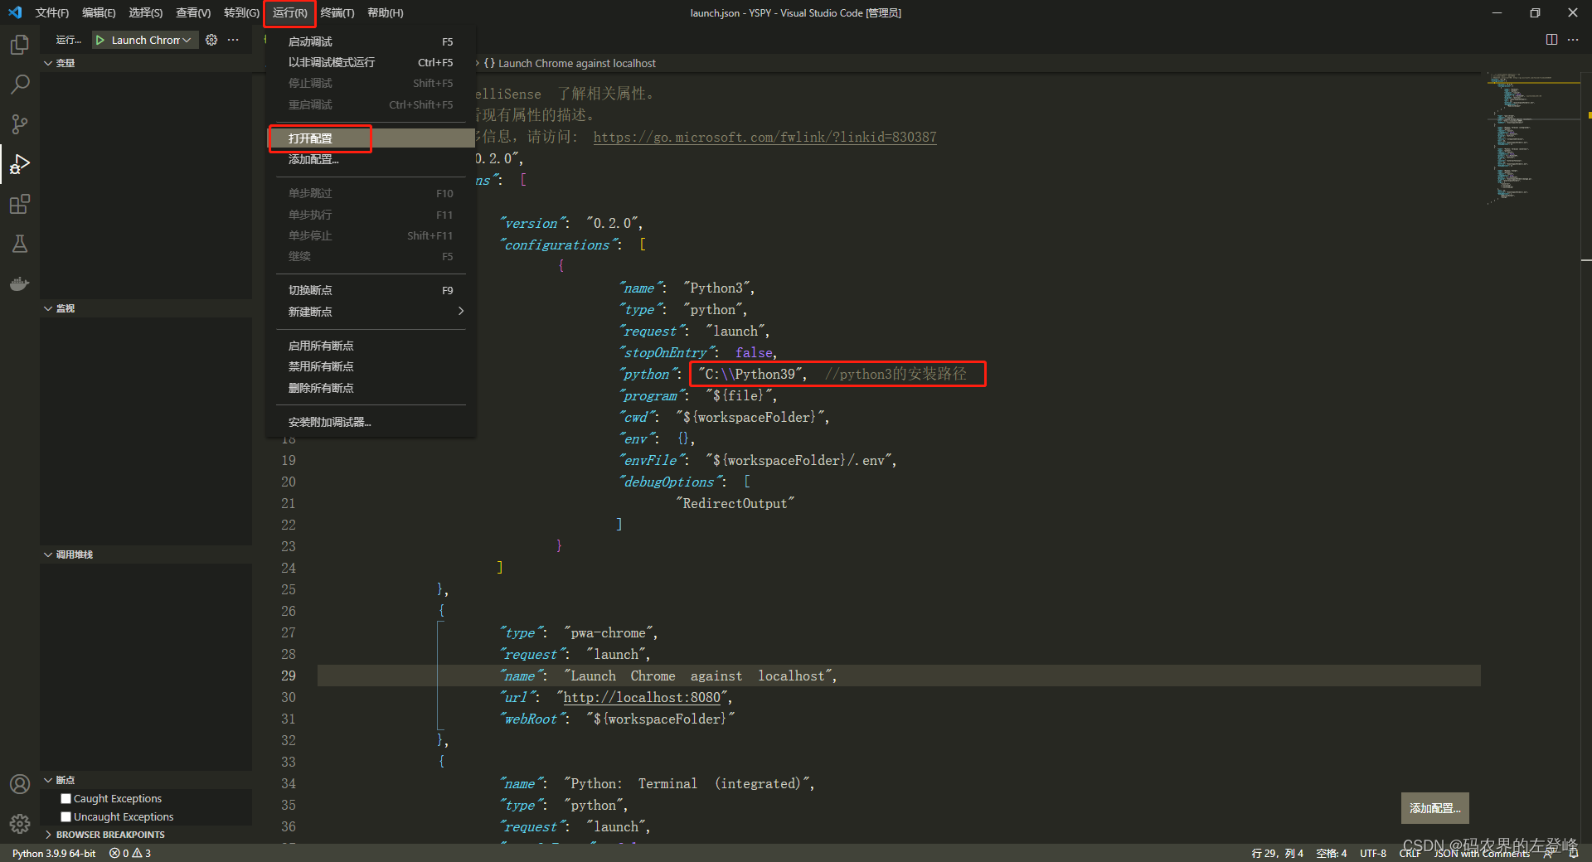1592x862 pixels.
Task: Open the Docker view icon
Action: point(20,283)
